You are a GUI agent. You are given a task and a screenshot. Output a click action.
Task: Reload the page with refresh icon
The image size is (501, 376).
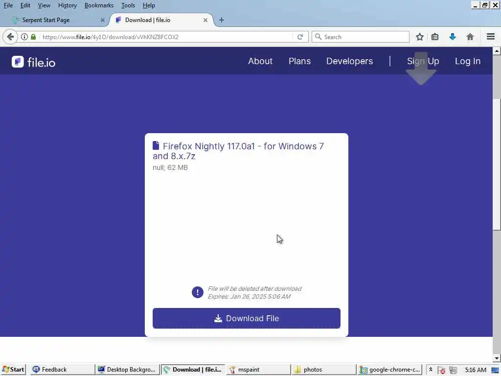coord(300,37)
